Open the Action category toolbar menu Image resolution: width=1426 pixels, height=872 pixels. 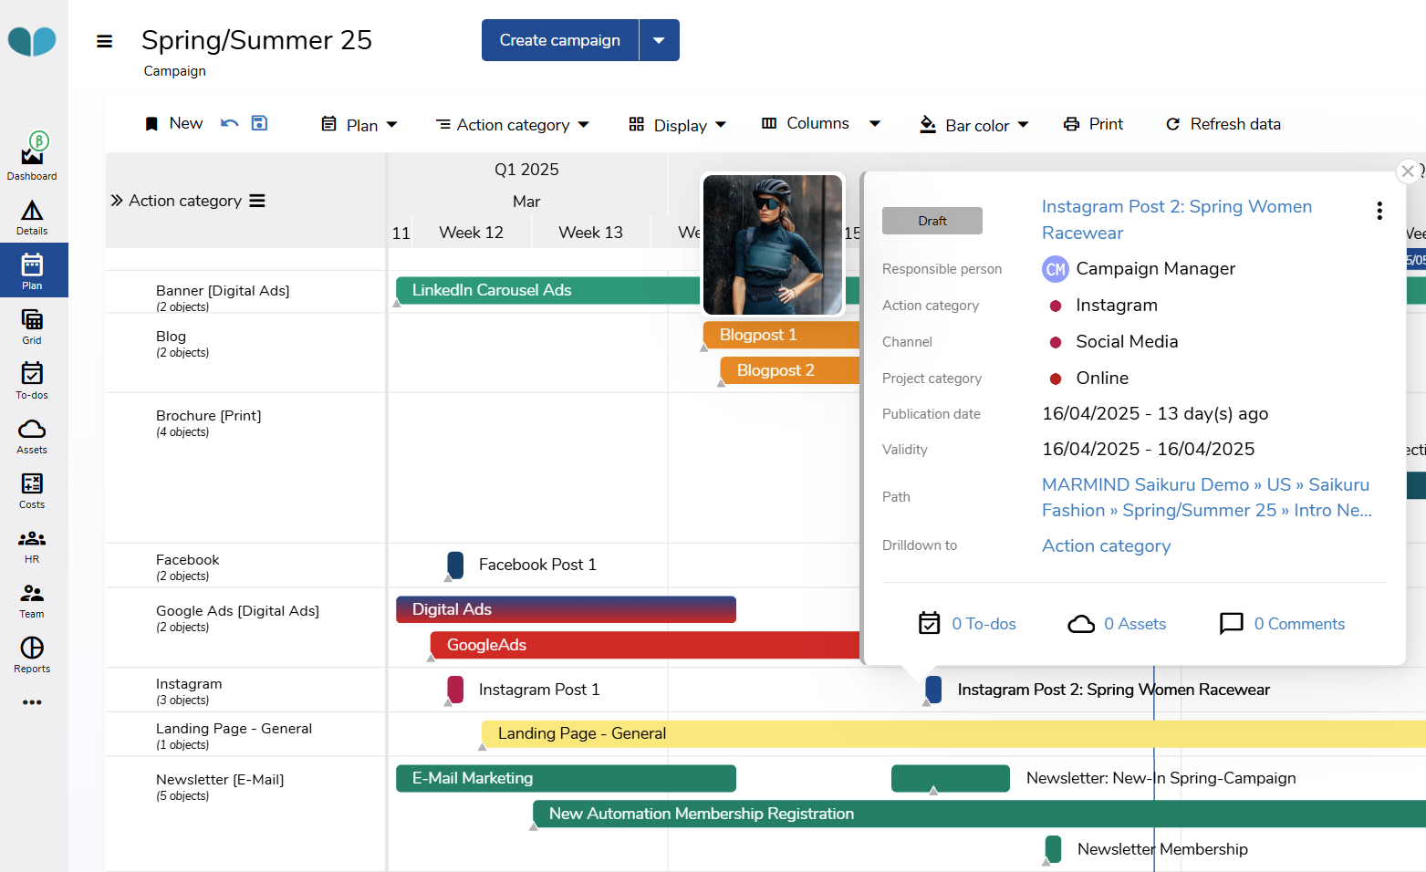click(x=513, y=124)
